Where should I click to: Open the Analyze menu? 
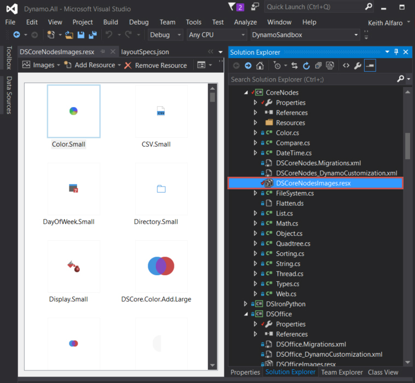coord(245,22)
